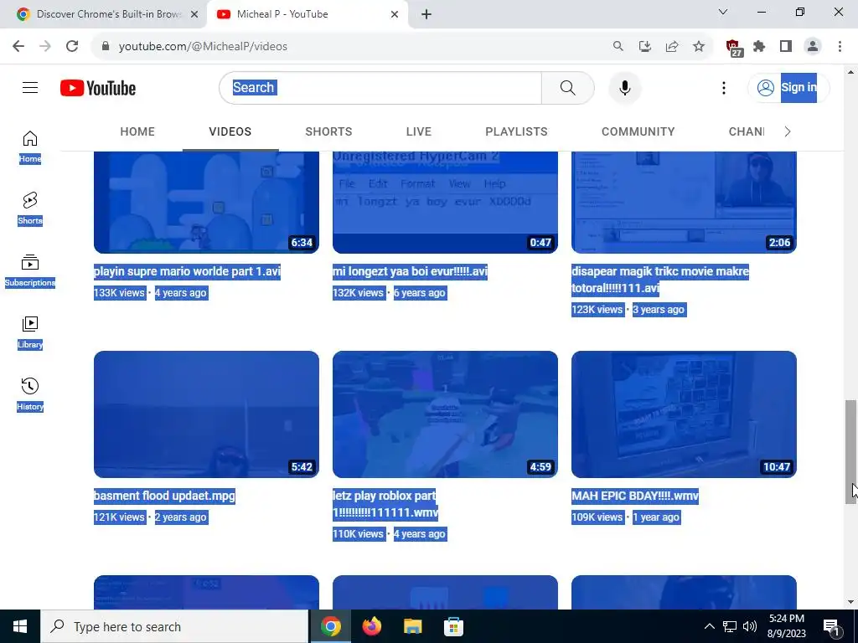Click the Windows taskbar search box

point(174,626)
